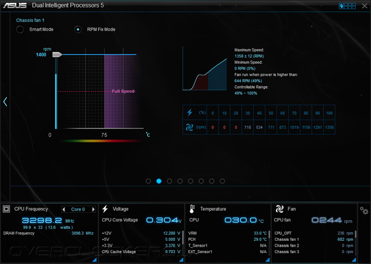Open monitor settings gear icon
371x264 pixels.
coord(364,211)
